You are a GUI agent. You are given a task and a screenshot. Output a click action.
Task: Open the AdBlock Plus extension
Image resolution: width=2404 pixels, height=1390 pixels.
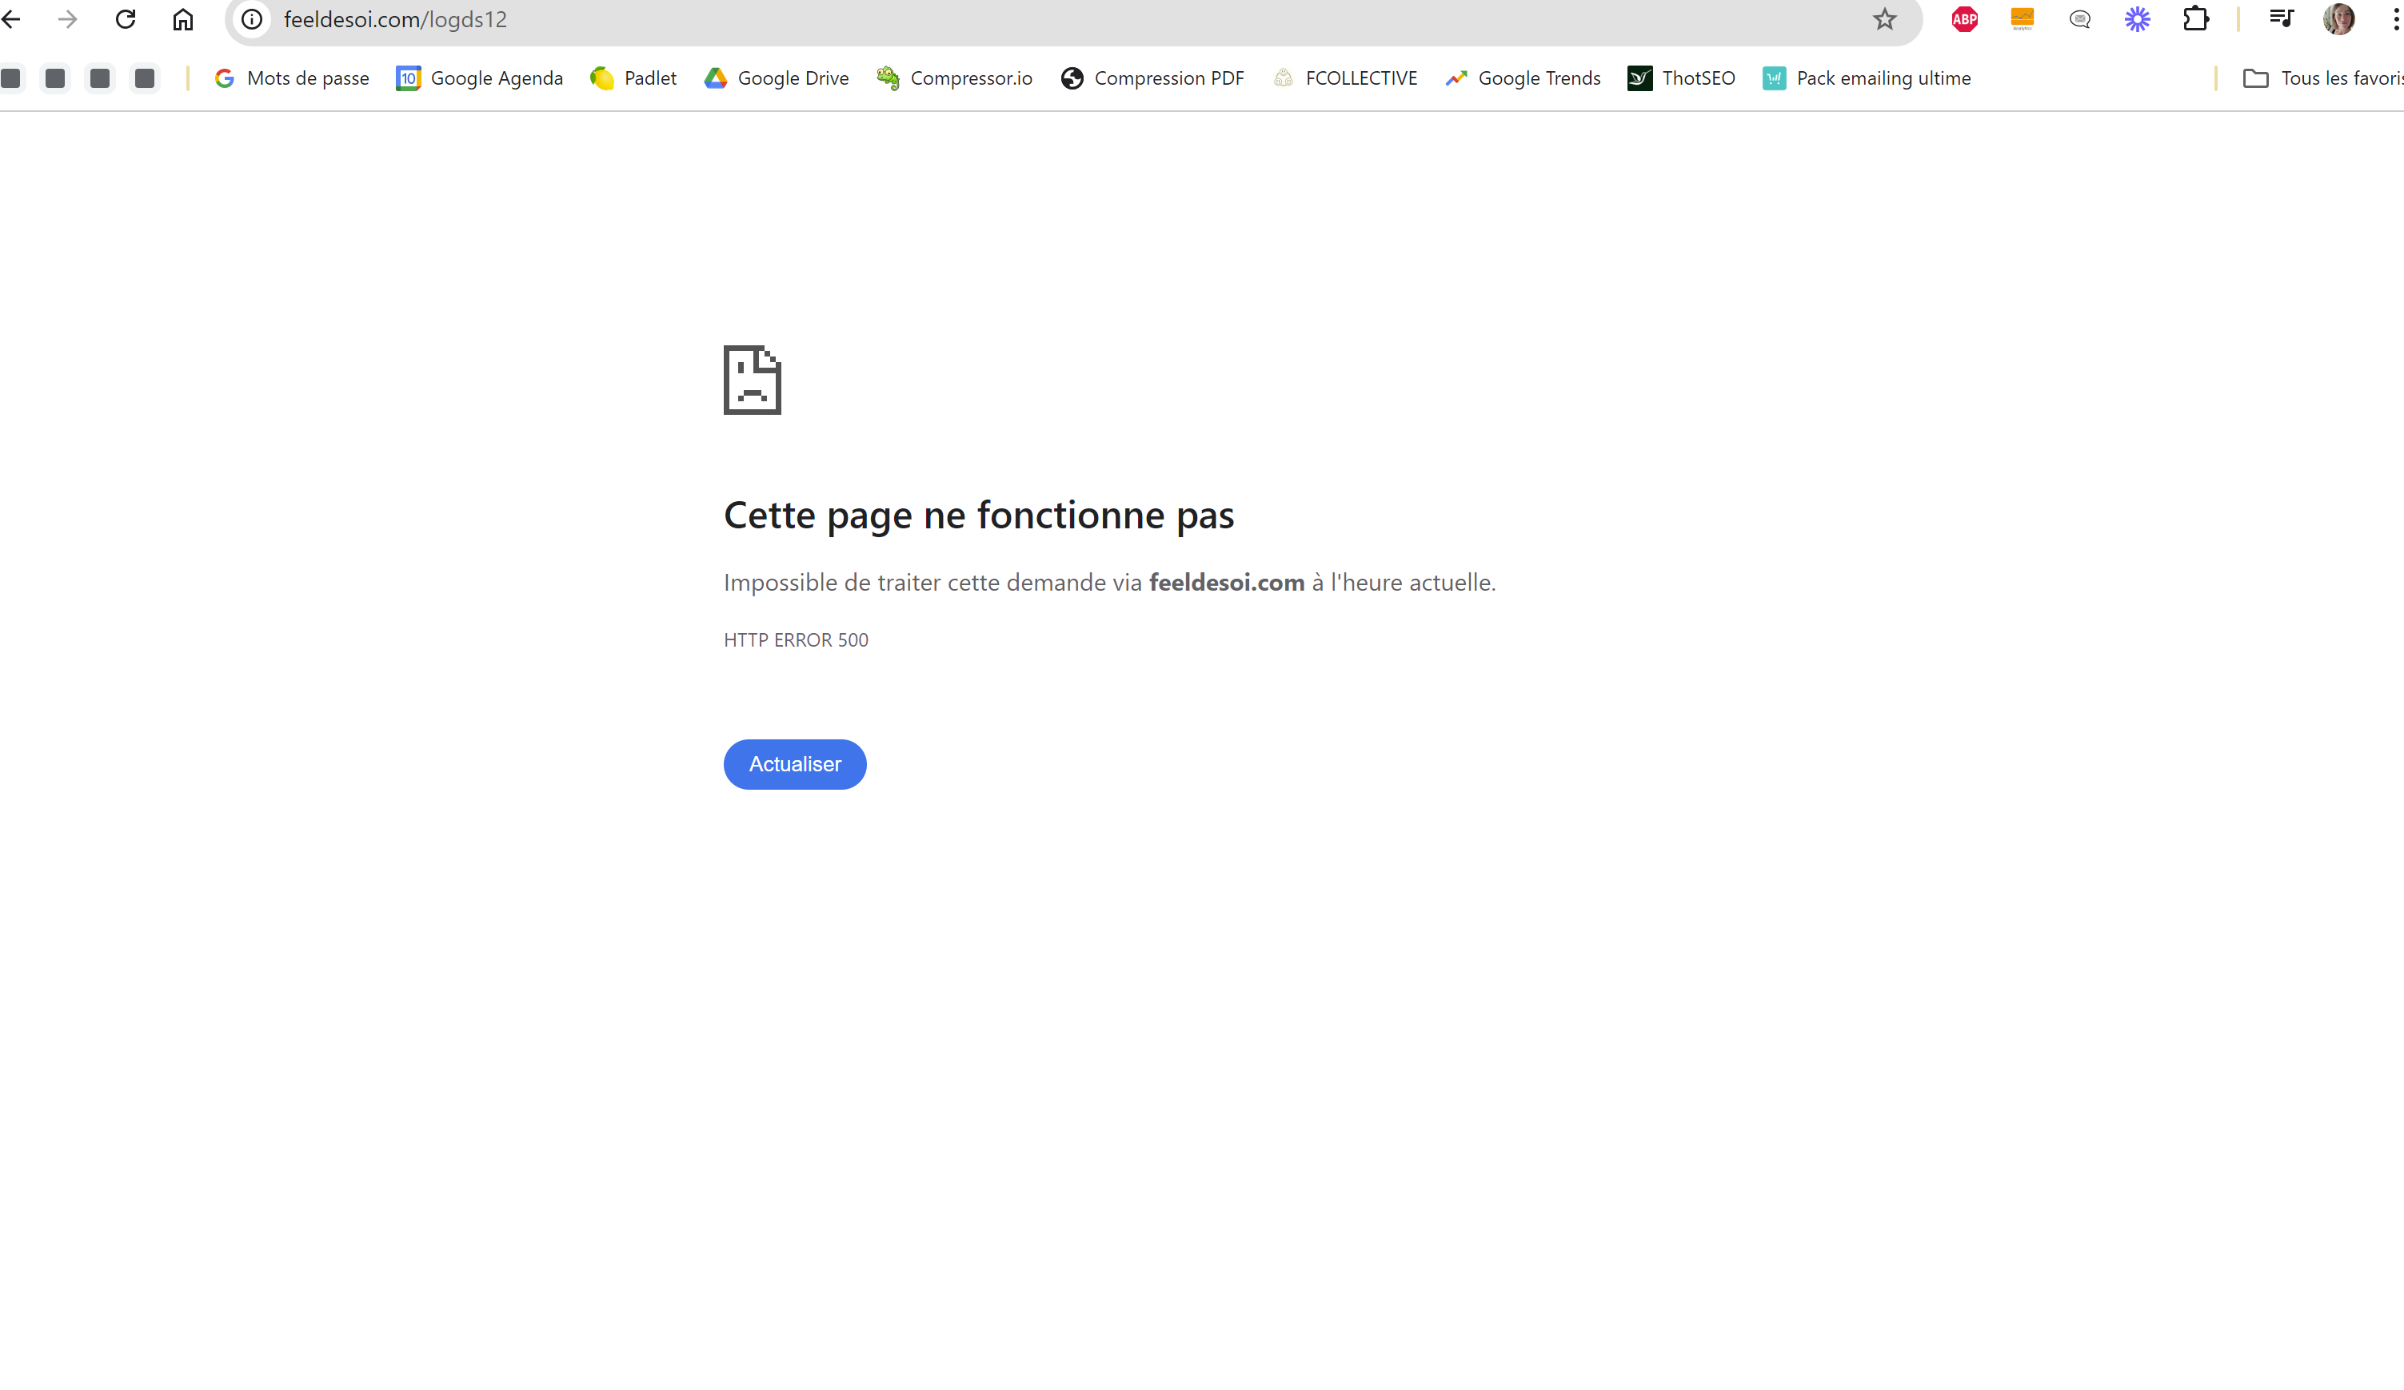tap(1964, 19)
